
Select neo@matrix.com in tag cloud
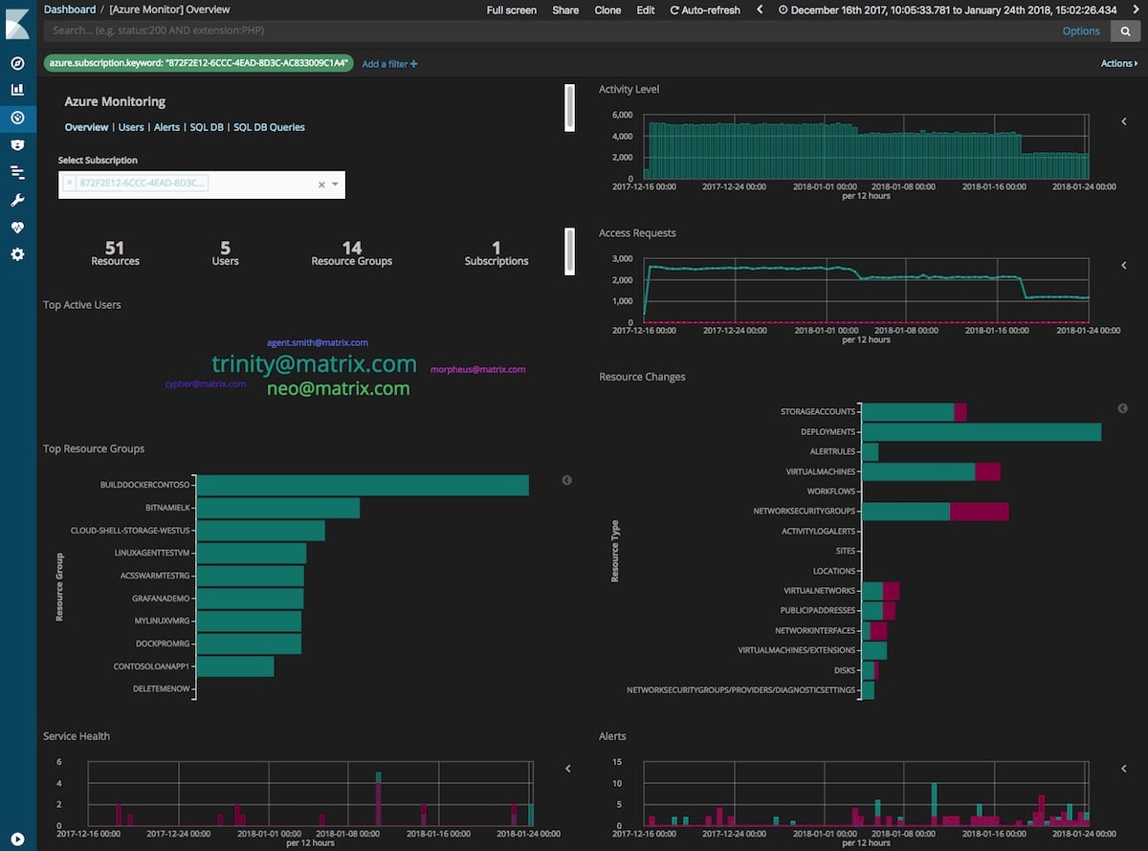click(338, 388)
